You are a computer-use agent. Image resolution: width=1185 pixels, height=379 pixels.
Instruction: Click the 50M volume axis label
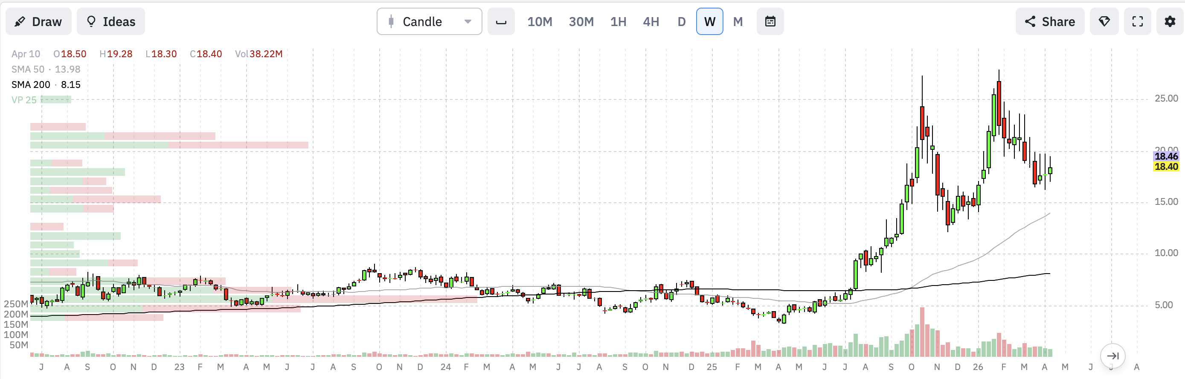[x=19, y=345]
